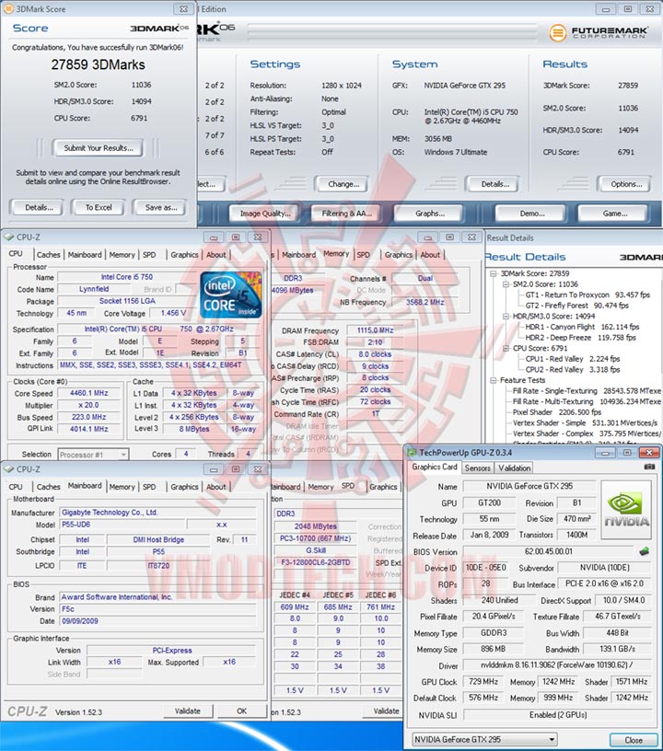Image resolution: width=663 pixels, height=751 pixels.
Task: Select GT1 - Return To Proxycon result row
Action: (x=587, y=295)
